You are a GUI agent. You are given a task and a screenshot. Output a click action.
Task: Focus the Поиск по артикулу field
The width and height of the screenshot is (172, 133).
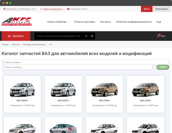tap(78, 67)
